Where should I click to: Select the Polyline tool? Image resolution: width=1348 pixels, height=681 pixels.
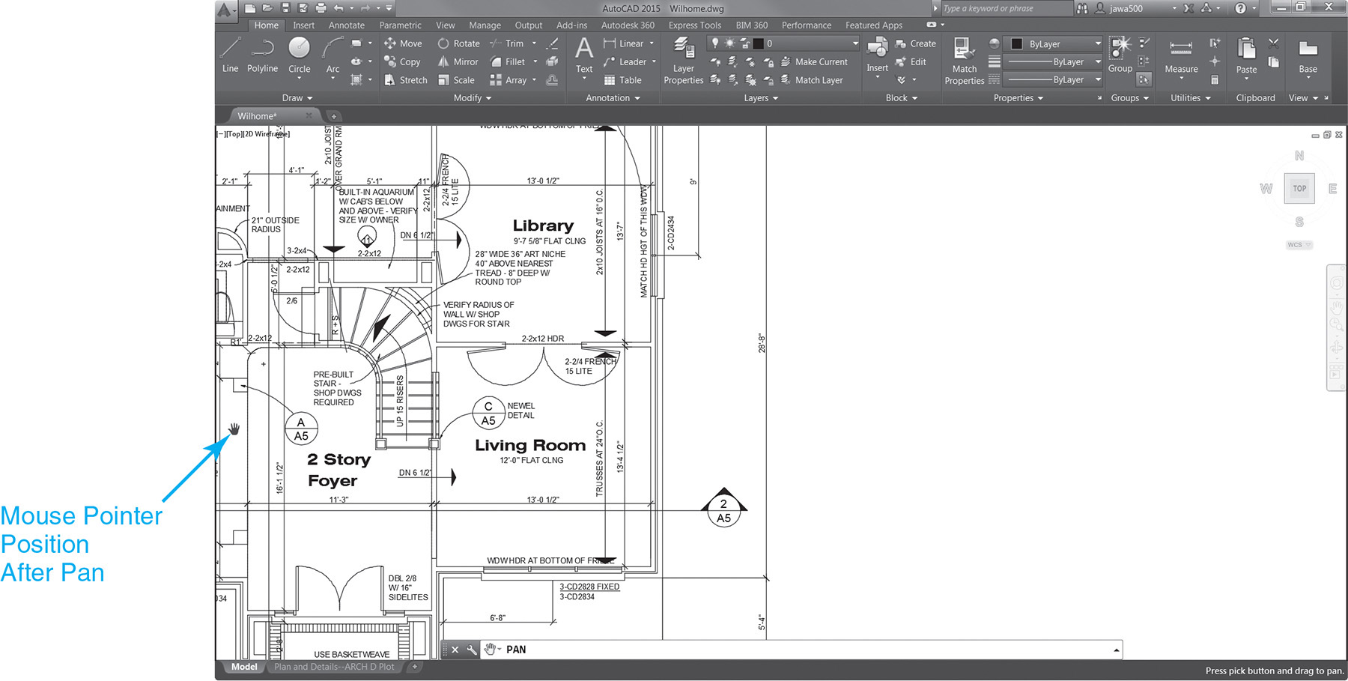(262, 55)
